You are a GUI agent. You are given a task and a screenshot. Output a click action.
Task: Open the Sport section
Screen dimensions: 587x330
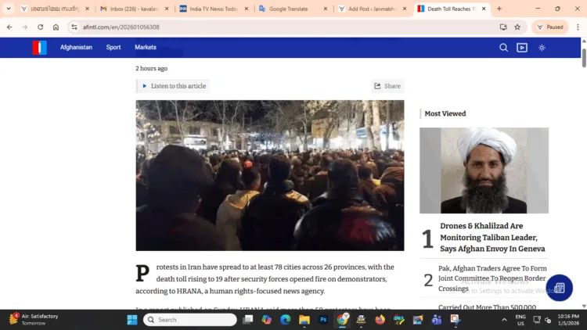[113, 48]
